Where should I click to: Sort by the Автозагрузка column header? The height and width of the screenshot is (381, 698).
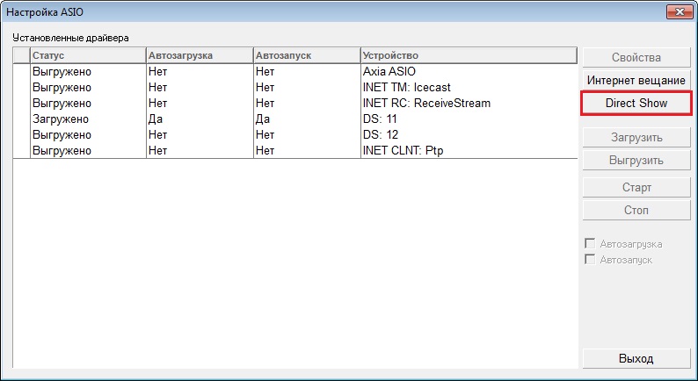pyautogui.click(x=200, y=55)
